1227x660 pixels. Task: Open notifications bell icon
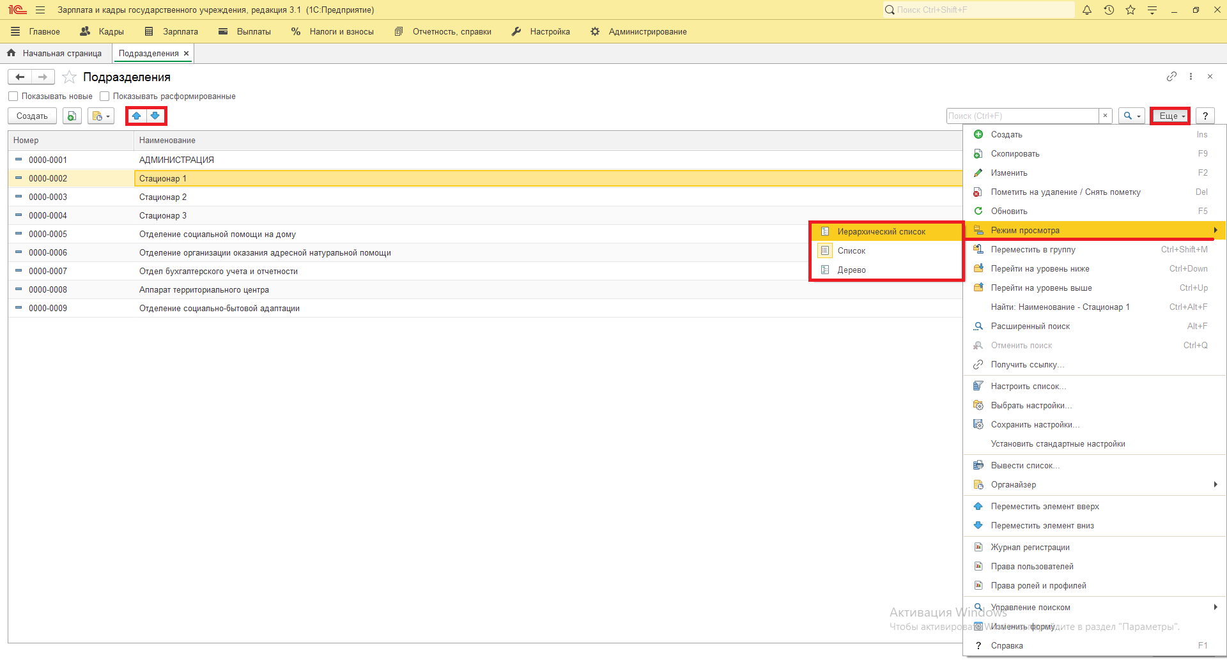(x=1087, y=10)
